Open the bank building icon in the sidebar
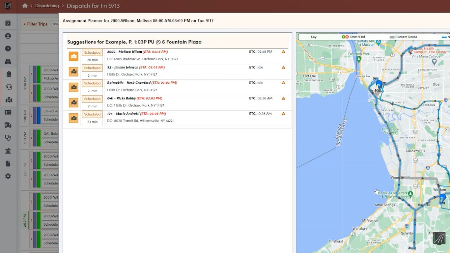The height and width of the screenshot is (253, 450). click(x=8, y=151)
